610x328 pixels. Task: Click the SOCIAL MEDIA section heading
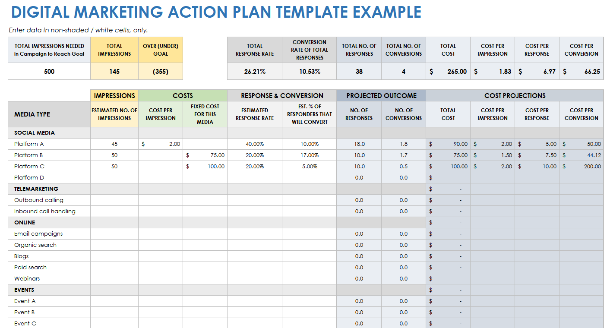point(35,133)
